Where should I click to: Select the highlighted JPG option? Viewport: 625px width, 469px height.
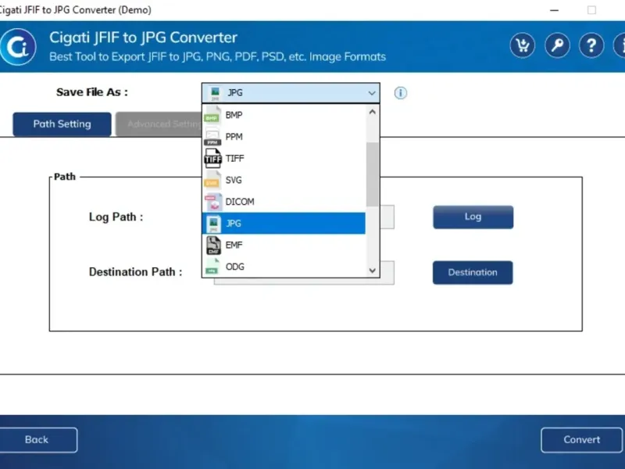pyautogui.click(x=284, y=224)
